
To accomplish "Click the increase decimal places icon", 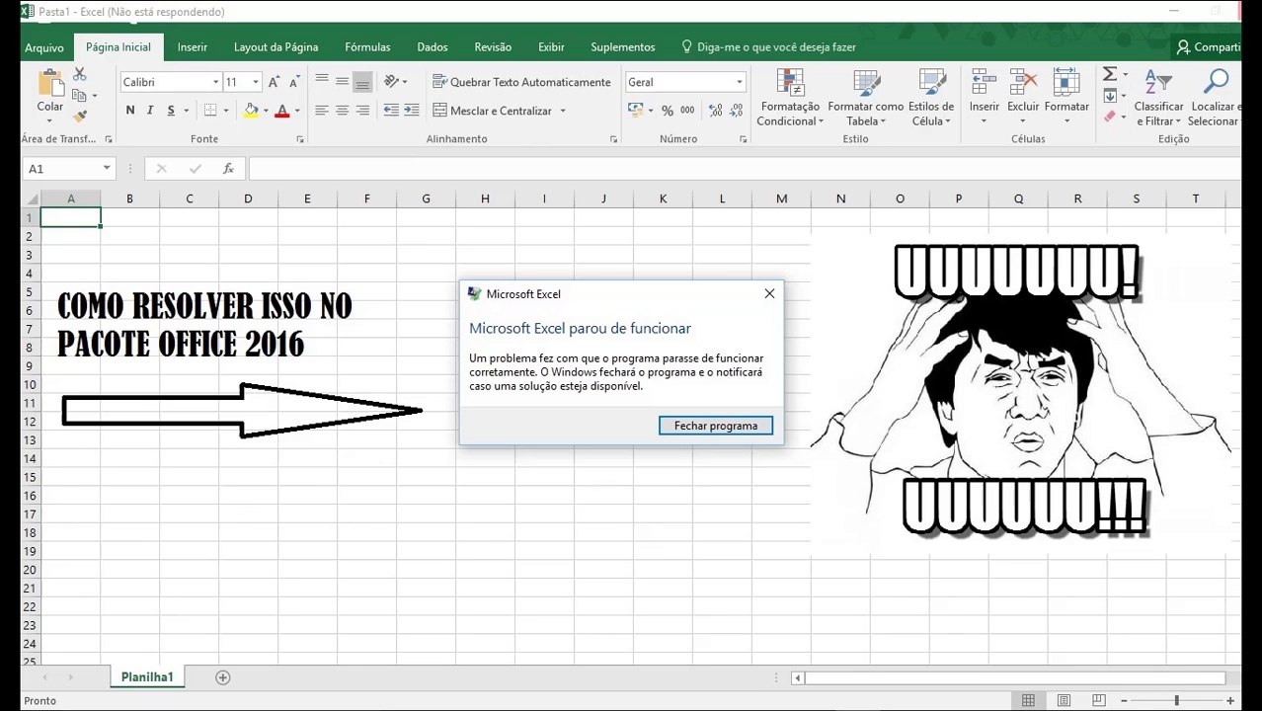I will coord(716,111).
